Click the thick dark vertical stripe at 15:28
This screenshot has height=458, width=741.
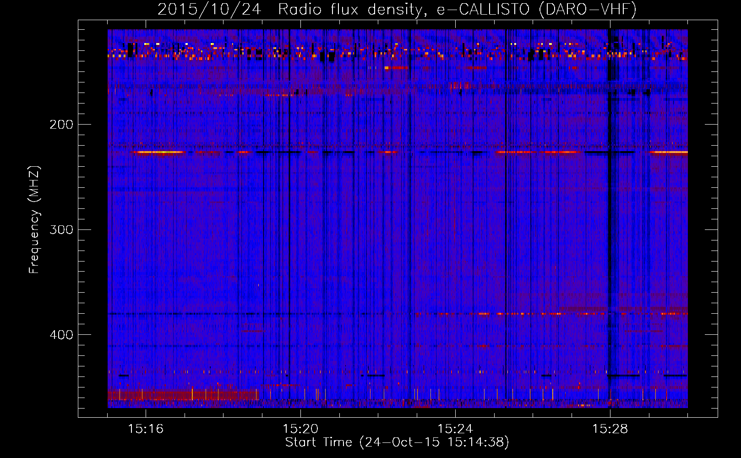[x=609, y=229]
